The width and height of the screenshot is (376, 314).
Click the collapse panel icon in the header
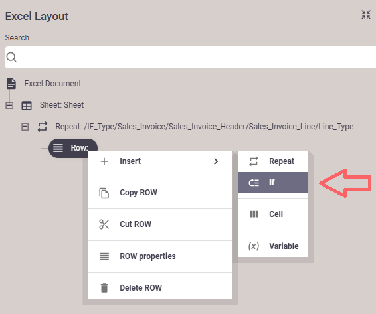(366, 15)
